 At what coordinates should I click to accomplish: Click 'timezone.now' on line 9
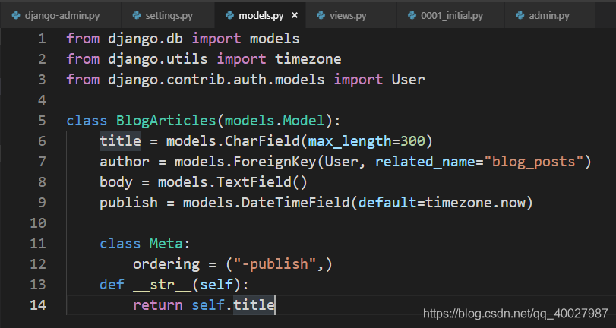pyautogui.click(x=475, y=202)
